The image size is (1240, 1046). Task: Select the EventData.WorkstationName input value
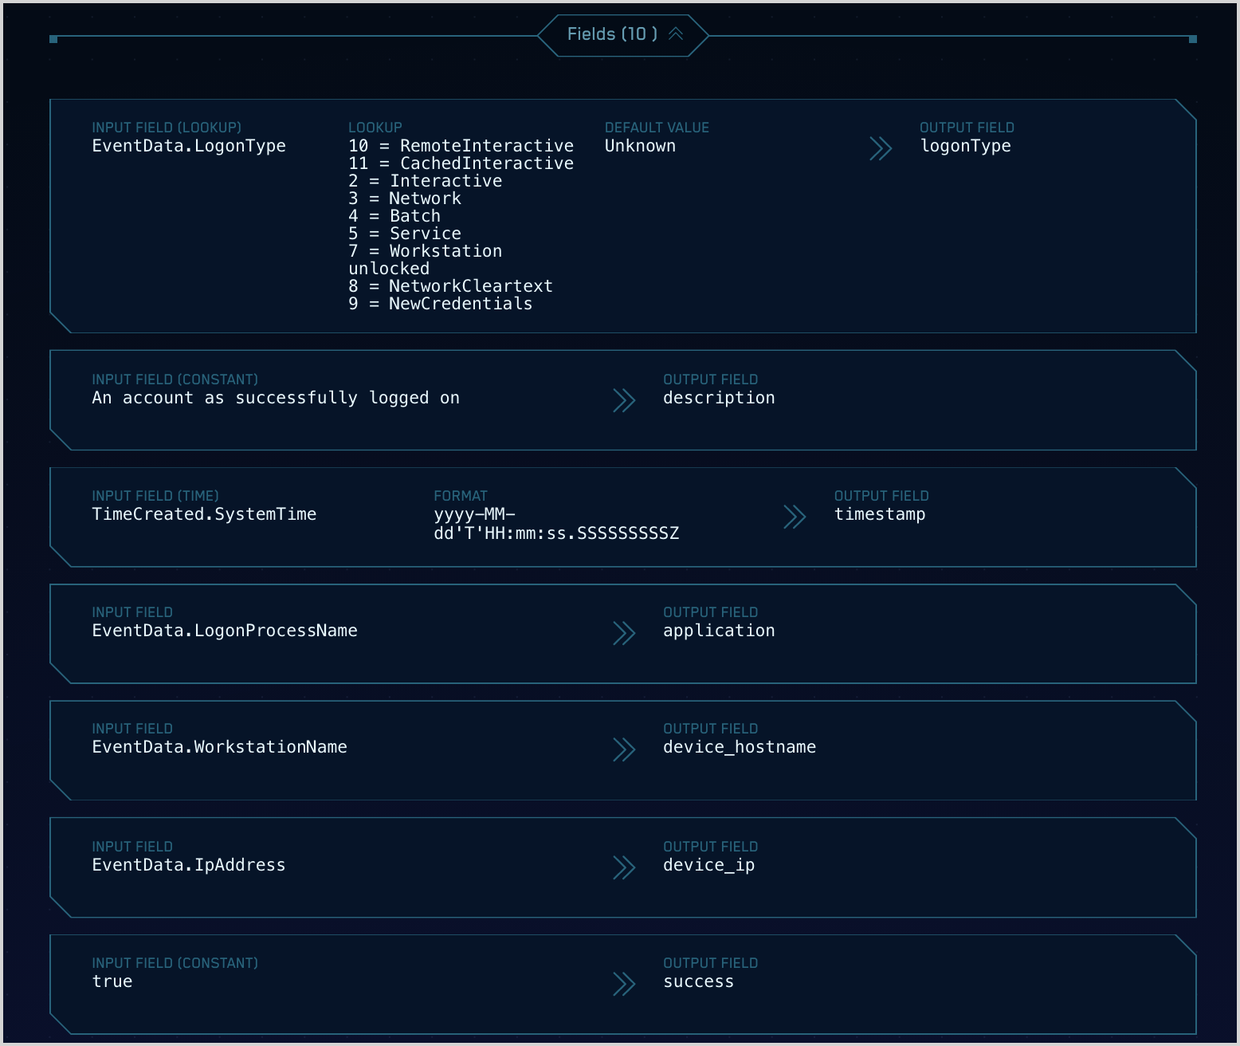[x=219, y=747]
